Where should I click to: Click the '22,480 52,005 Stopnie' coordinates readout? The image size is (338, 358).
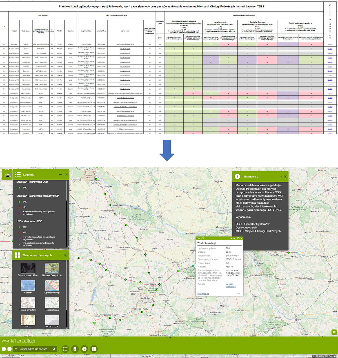[326, 356]
